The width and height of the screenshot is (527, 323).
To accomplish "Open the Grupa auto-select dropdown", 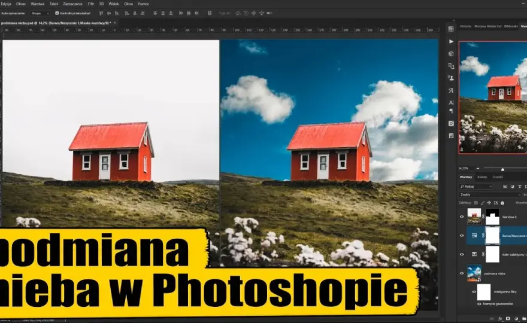I will coord(40,13).
